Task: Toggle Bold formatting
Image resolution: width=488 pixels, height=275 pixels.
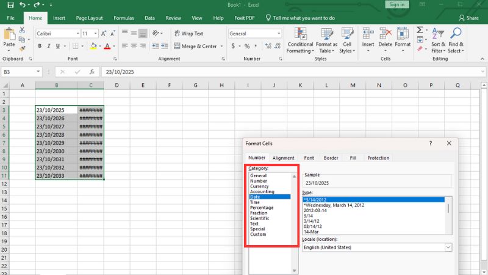Action: [40, 46]
